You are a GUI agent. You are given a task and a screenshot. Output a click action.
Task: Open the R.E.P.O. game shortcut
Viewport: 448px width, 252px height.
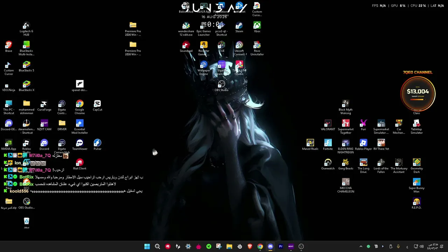[x=416, y=204]
